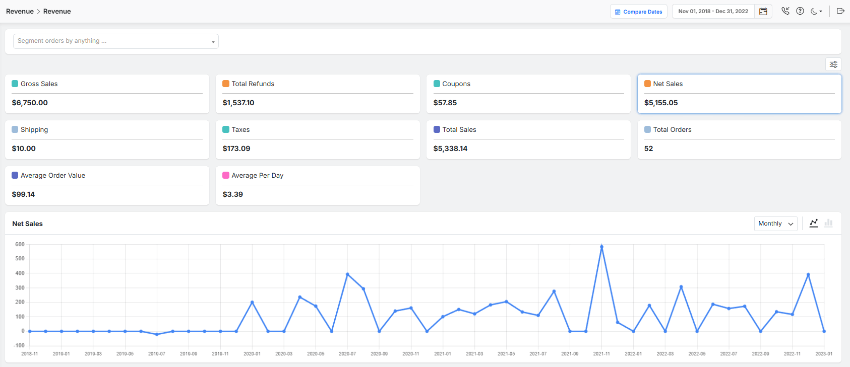The image size is (850, 367).
Task: Switch chart to line view
Action: pyautogui.click(x=814, y=223)
